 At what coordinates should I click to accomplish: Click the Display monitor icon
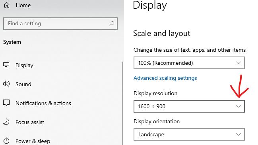point(6,65)
